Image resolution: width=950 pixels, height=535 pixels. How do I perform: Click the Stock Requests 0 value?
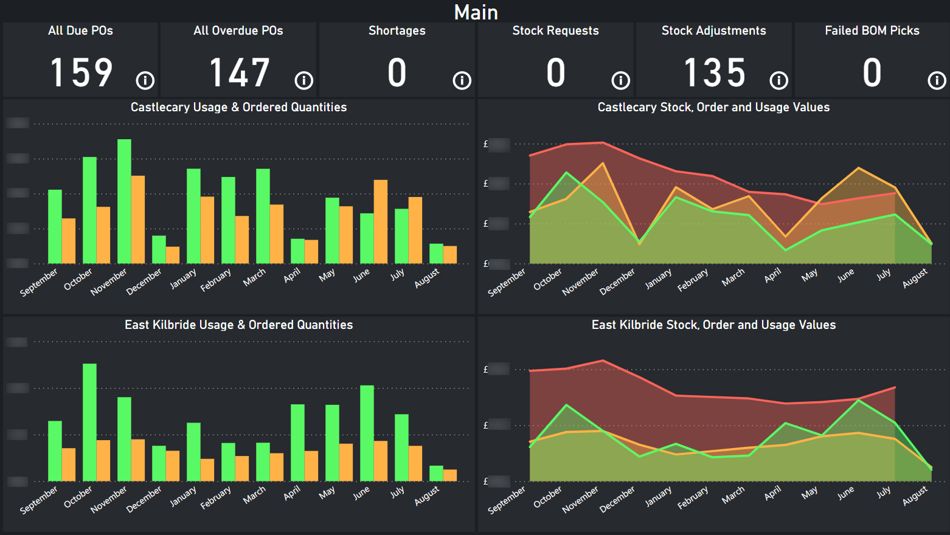tap(556, 73)
